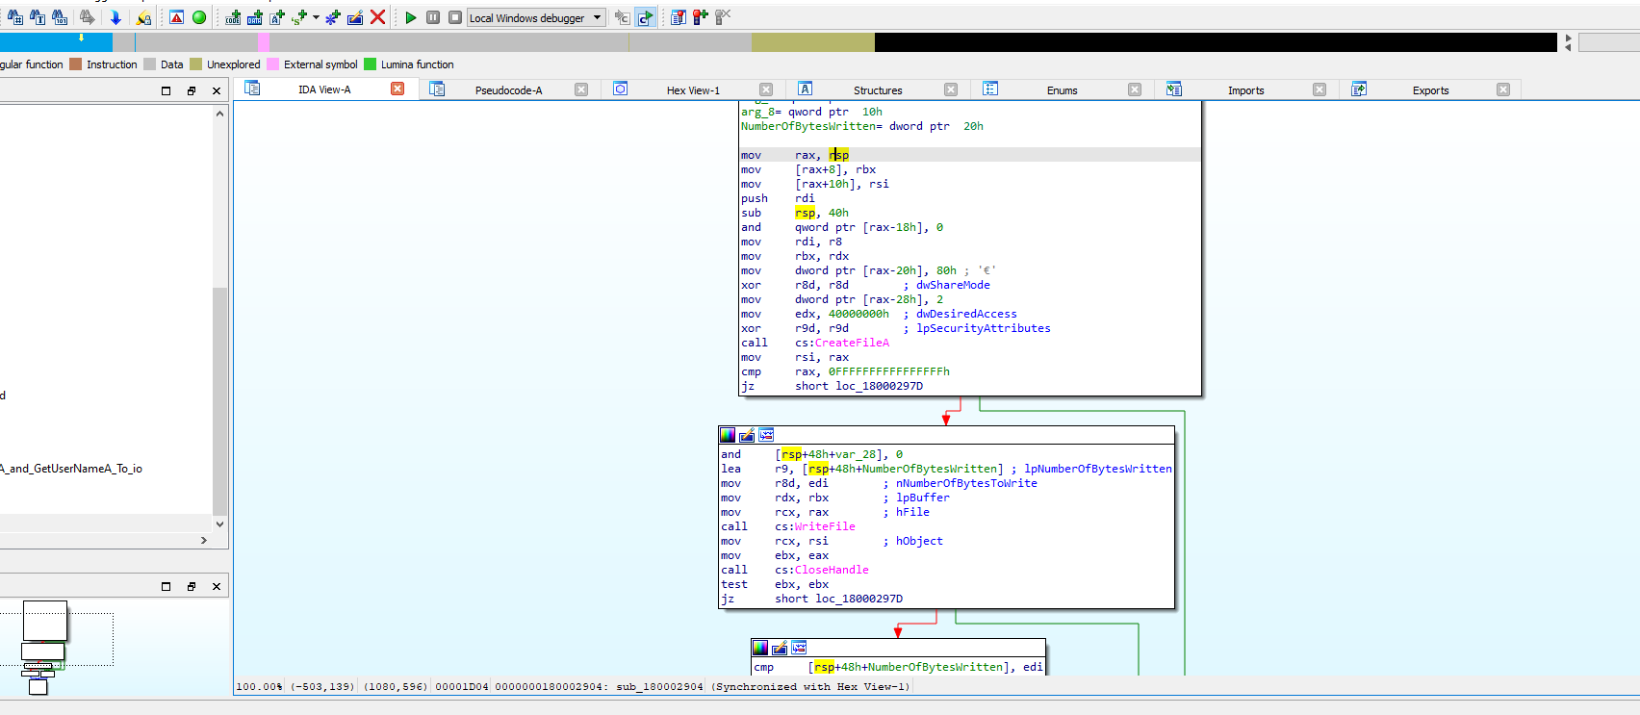Start the debugger with the green play icon
The width and height of the screenshot is (1640, 715).
coord(411,17)
